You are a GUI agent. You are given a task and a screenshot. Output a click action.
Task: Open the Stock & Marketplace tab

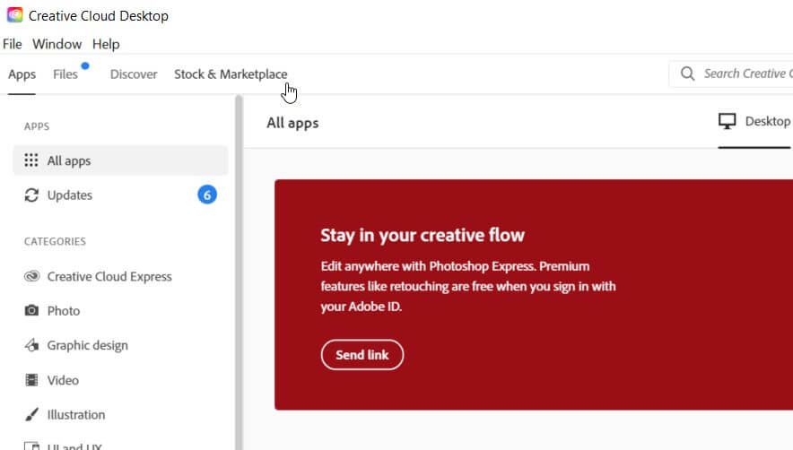pyautogui.click(x=231, y=74)
